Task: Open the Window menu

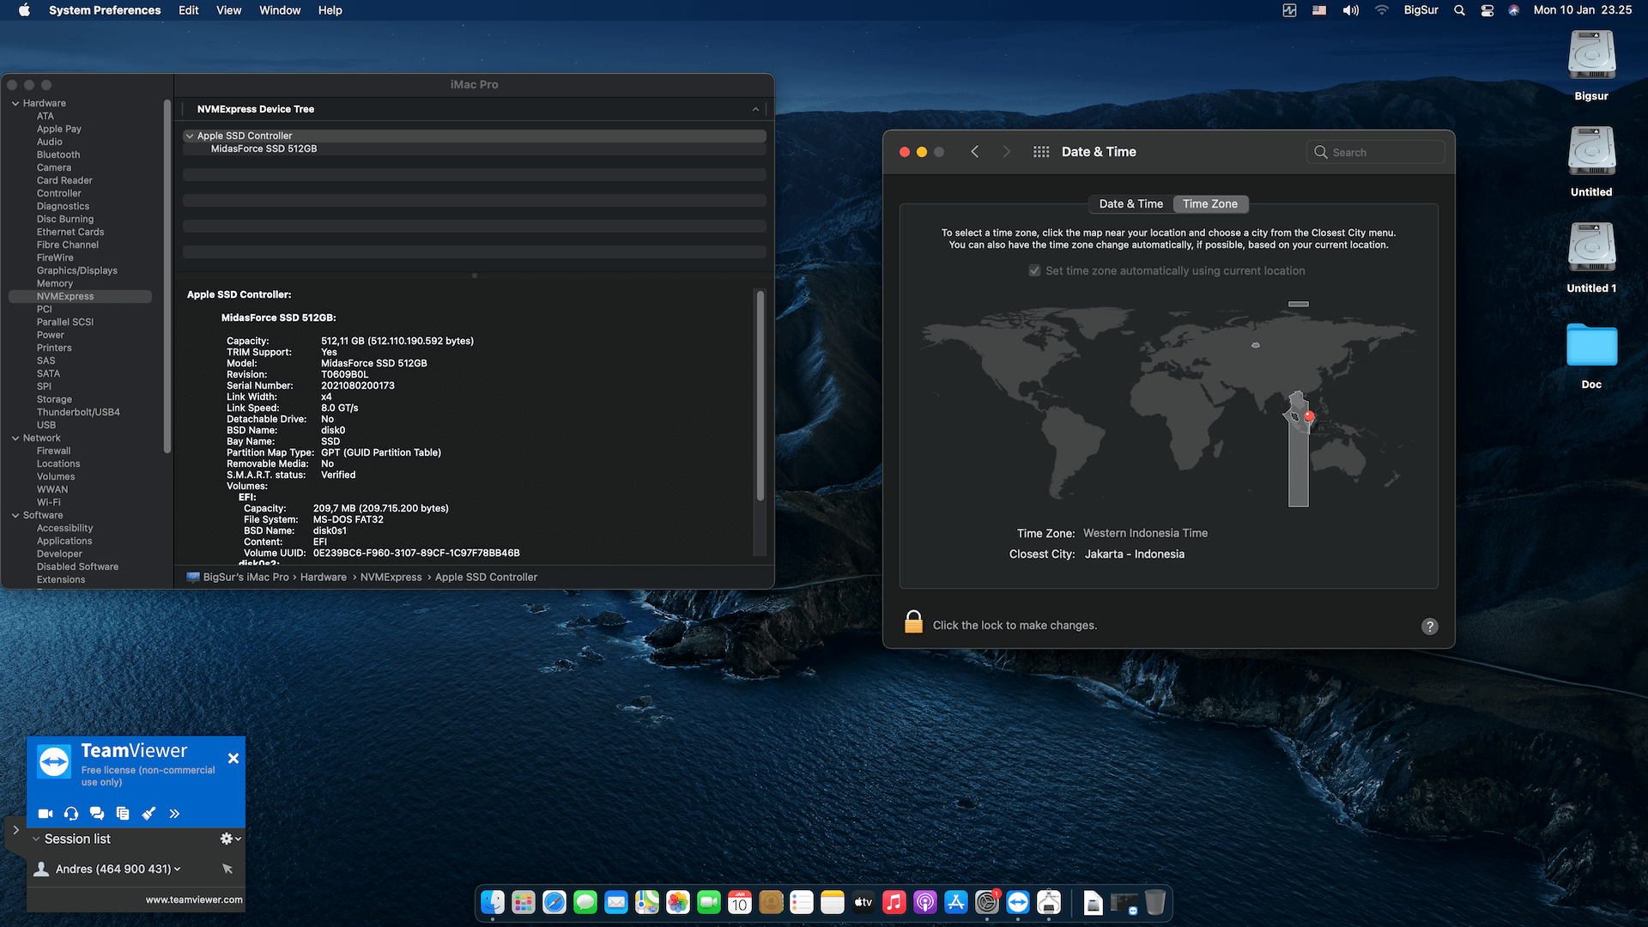Action: (x=280, y=10)
